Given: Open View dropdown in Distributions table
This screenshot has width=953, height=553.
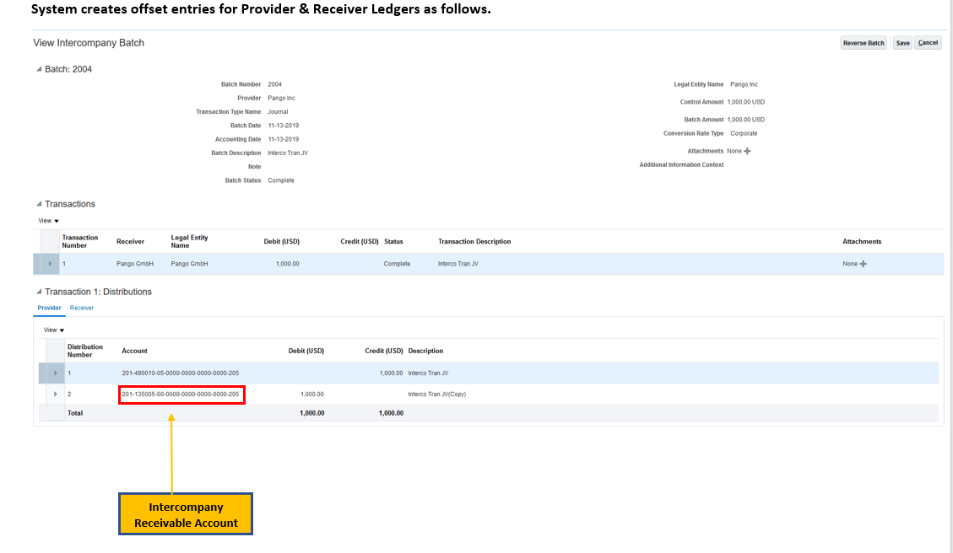Looking at the screenshot, I should (x=54, y=330).
